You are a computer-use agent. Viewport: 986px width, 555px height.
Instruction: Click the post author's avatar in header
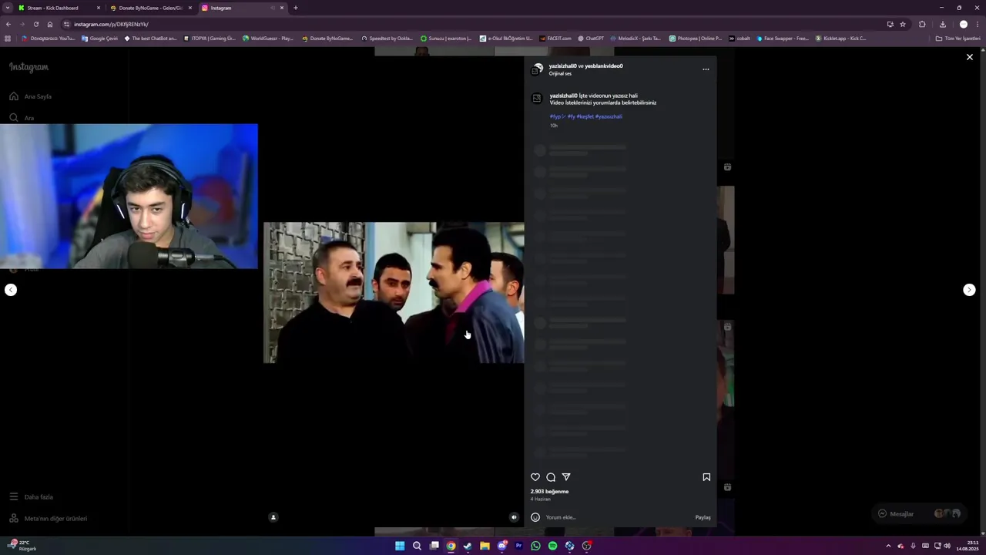(538, 69)
